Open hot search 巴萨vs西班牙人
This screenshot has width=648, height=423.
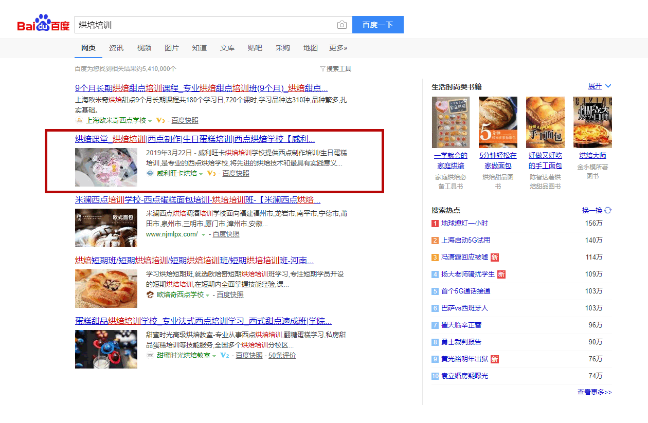[465, 308]
